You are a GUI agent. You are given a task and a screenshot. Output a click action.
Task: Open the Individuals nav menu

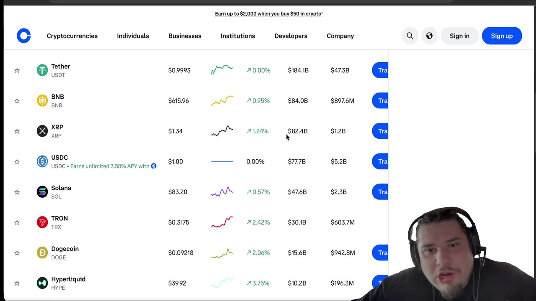[x=133, y=36]
